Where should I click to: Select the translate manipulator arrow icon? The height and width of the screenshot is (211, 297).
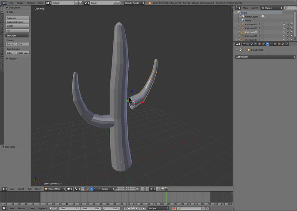[91, 189]
